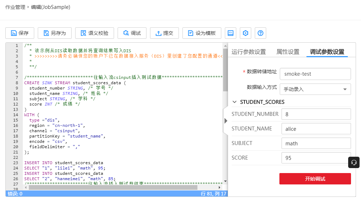This screenshot has width=361, height=199.
Task: Run 语义校验 syntax check
Action: click(x=94, y=33)
